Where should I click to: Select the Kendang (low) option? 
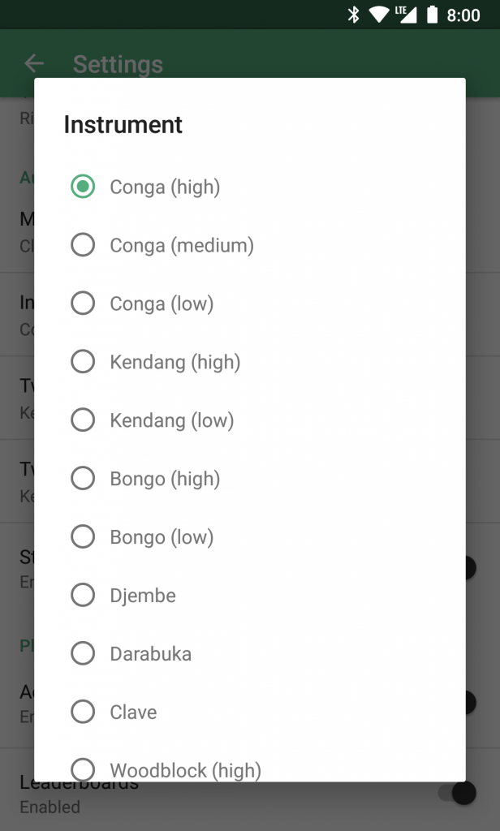(83, 420)
